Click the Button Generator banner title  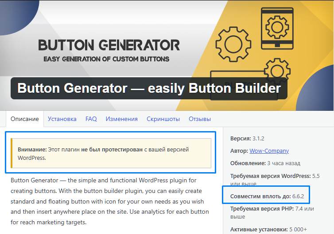click(x=149, y=88)
